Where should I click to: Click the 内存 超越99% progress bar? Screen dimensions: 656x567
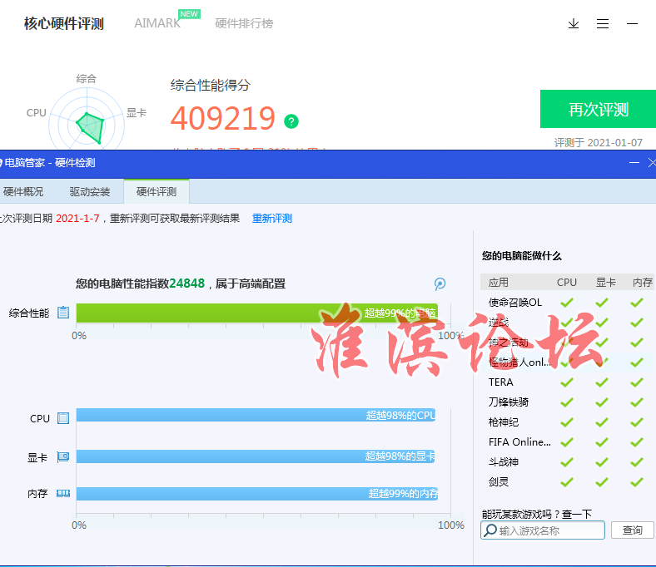click(x=257, y=494)
